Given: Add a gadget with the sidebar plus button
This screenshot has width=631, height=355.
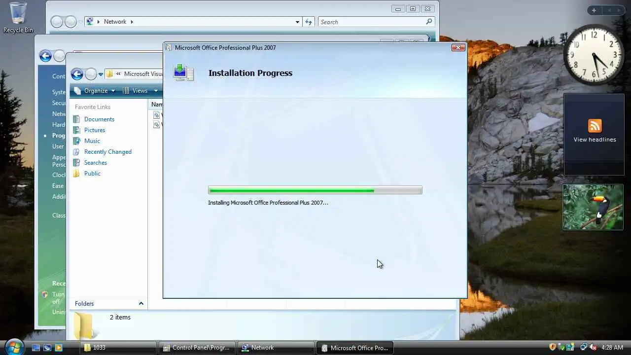Looking at the screenshot, I should (x=594, y=10).
